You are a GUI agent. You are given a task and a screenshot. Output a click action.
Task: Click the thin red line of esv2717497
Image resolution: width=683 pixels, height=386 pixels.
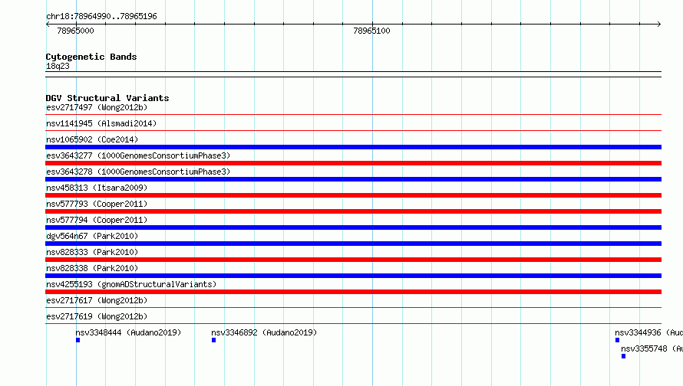353,114
